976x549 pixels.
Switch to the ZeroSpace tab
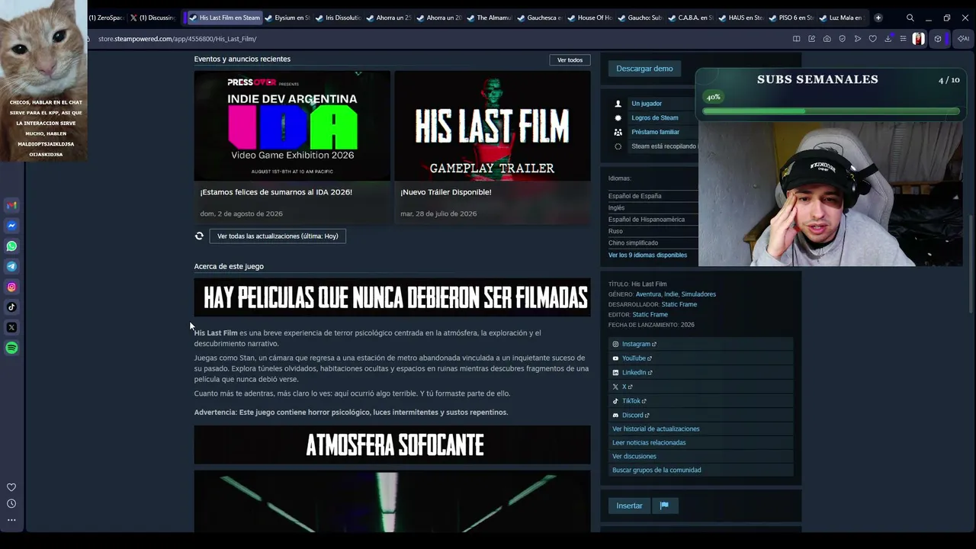pyautogui.click(x=105, y=18)
